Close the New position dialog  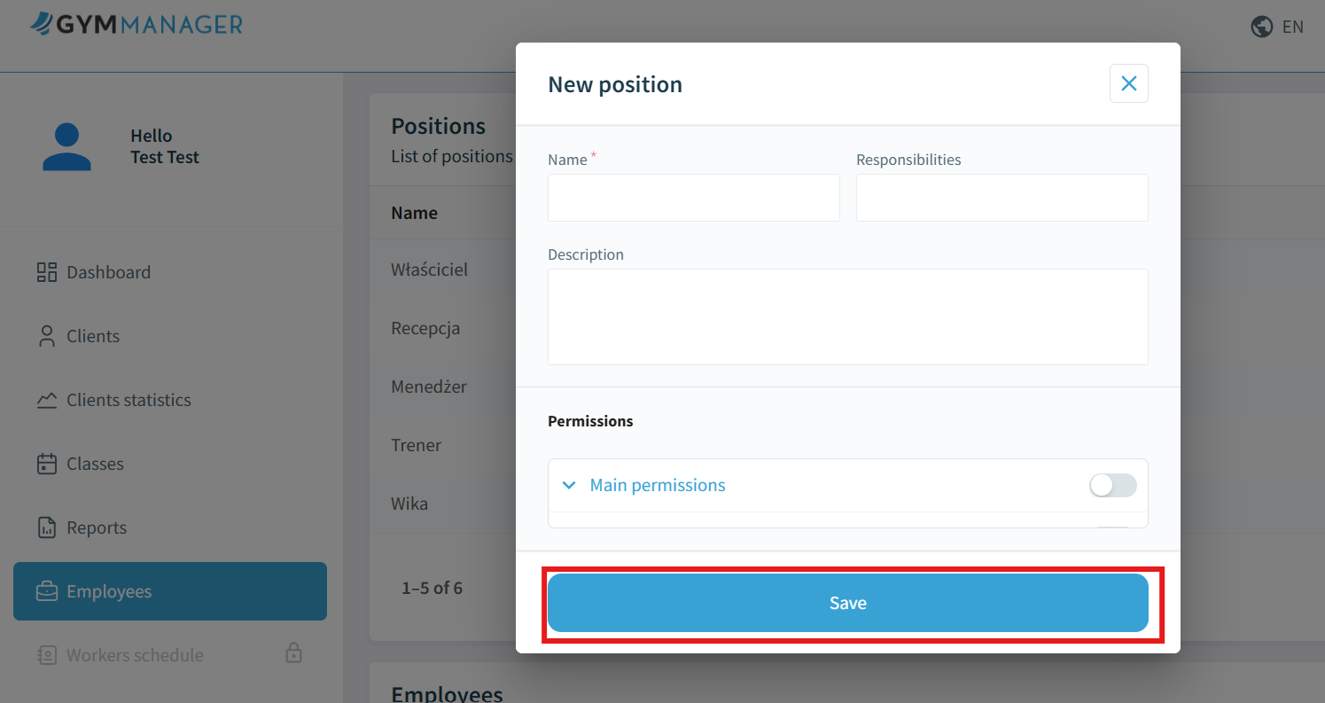[1128, 83]
